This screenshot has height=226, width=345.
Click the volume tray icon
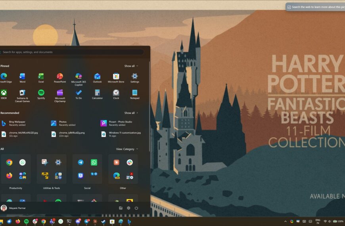[x=330, y=221]
